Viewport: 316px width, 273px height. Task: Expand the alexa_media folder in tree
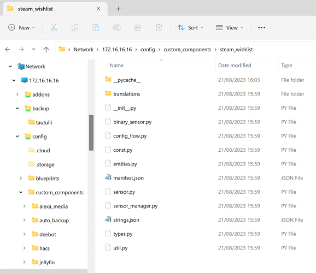24,206
